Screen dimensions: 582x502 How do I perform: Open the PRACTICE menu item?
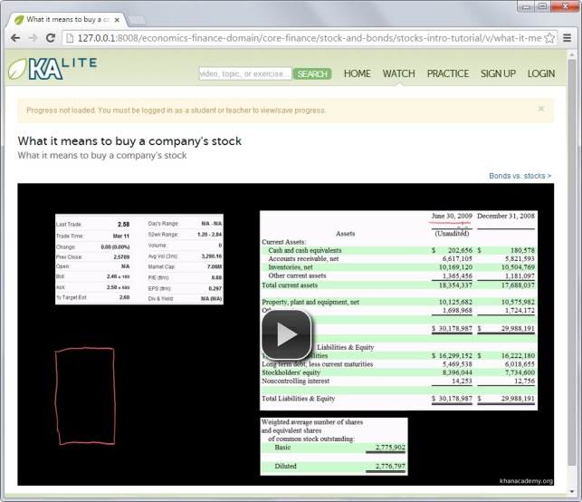pyautogui.click(x=448, y=73)
